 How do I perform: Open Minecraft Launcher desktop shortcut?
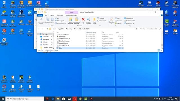click(13, 4)
